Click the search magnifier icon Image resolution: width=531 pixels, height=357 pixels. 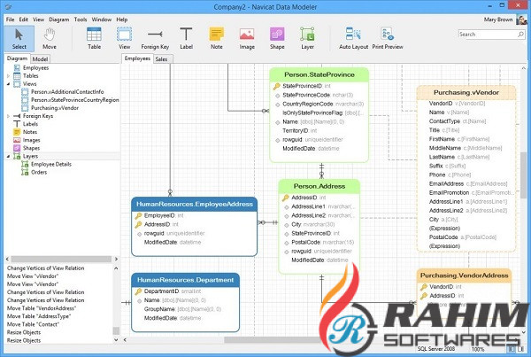(x=520, y=35)
